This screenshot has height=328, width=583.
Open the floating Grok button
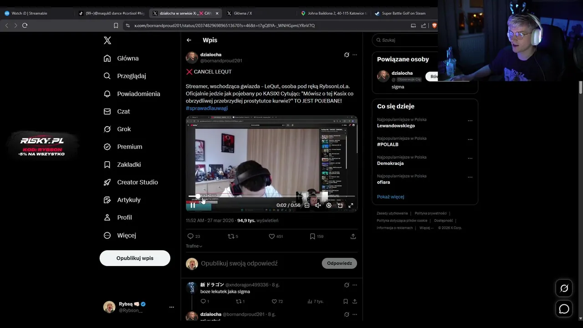564,288
